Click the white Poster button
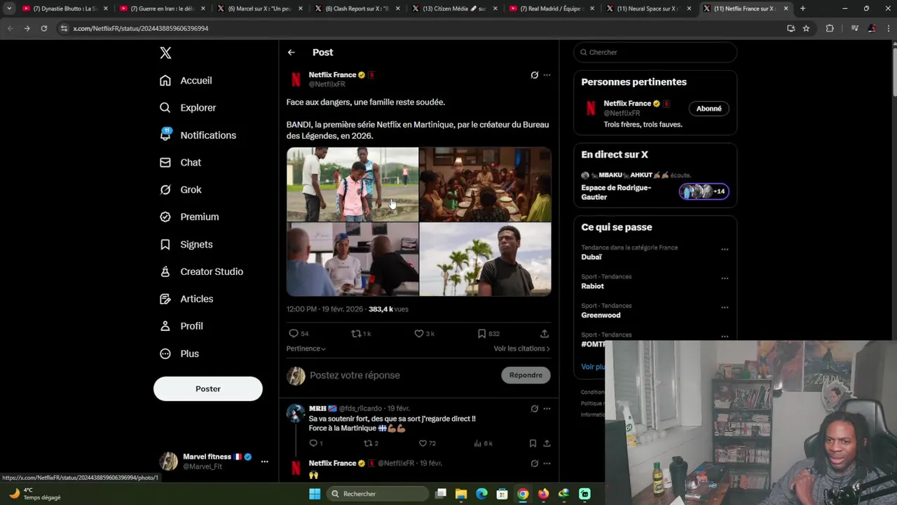 [x=208, y=389]
